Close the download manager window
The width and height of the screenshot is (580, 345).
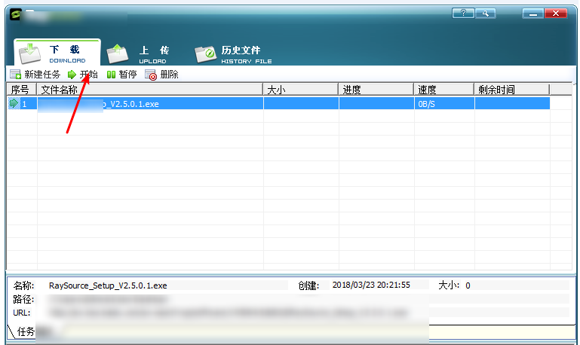[x=556, y=14]
